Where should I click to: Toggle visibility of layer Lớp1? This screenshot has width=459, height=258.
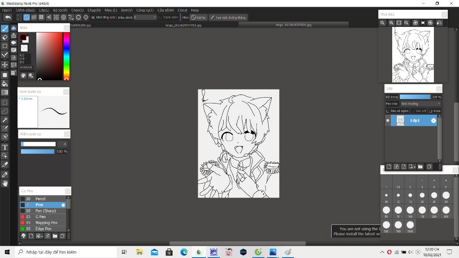pos(388,120)
